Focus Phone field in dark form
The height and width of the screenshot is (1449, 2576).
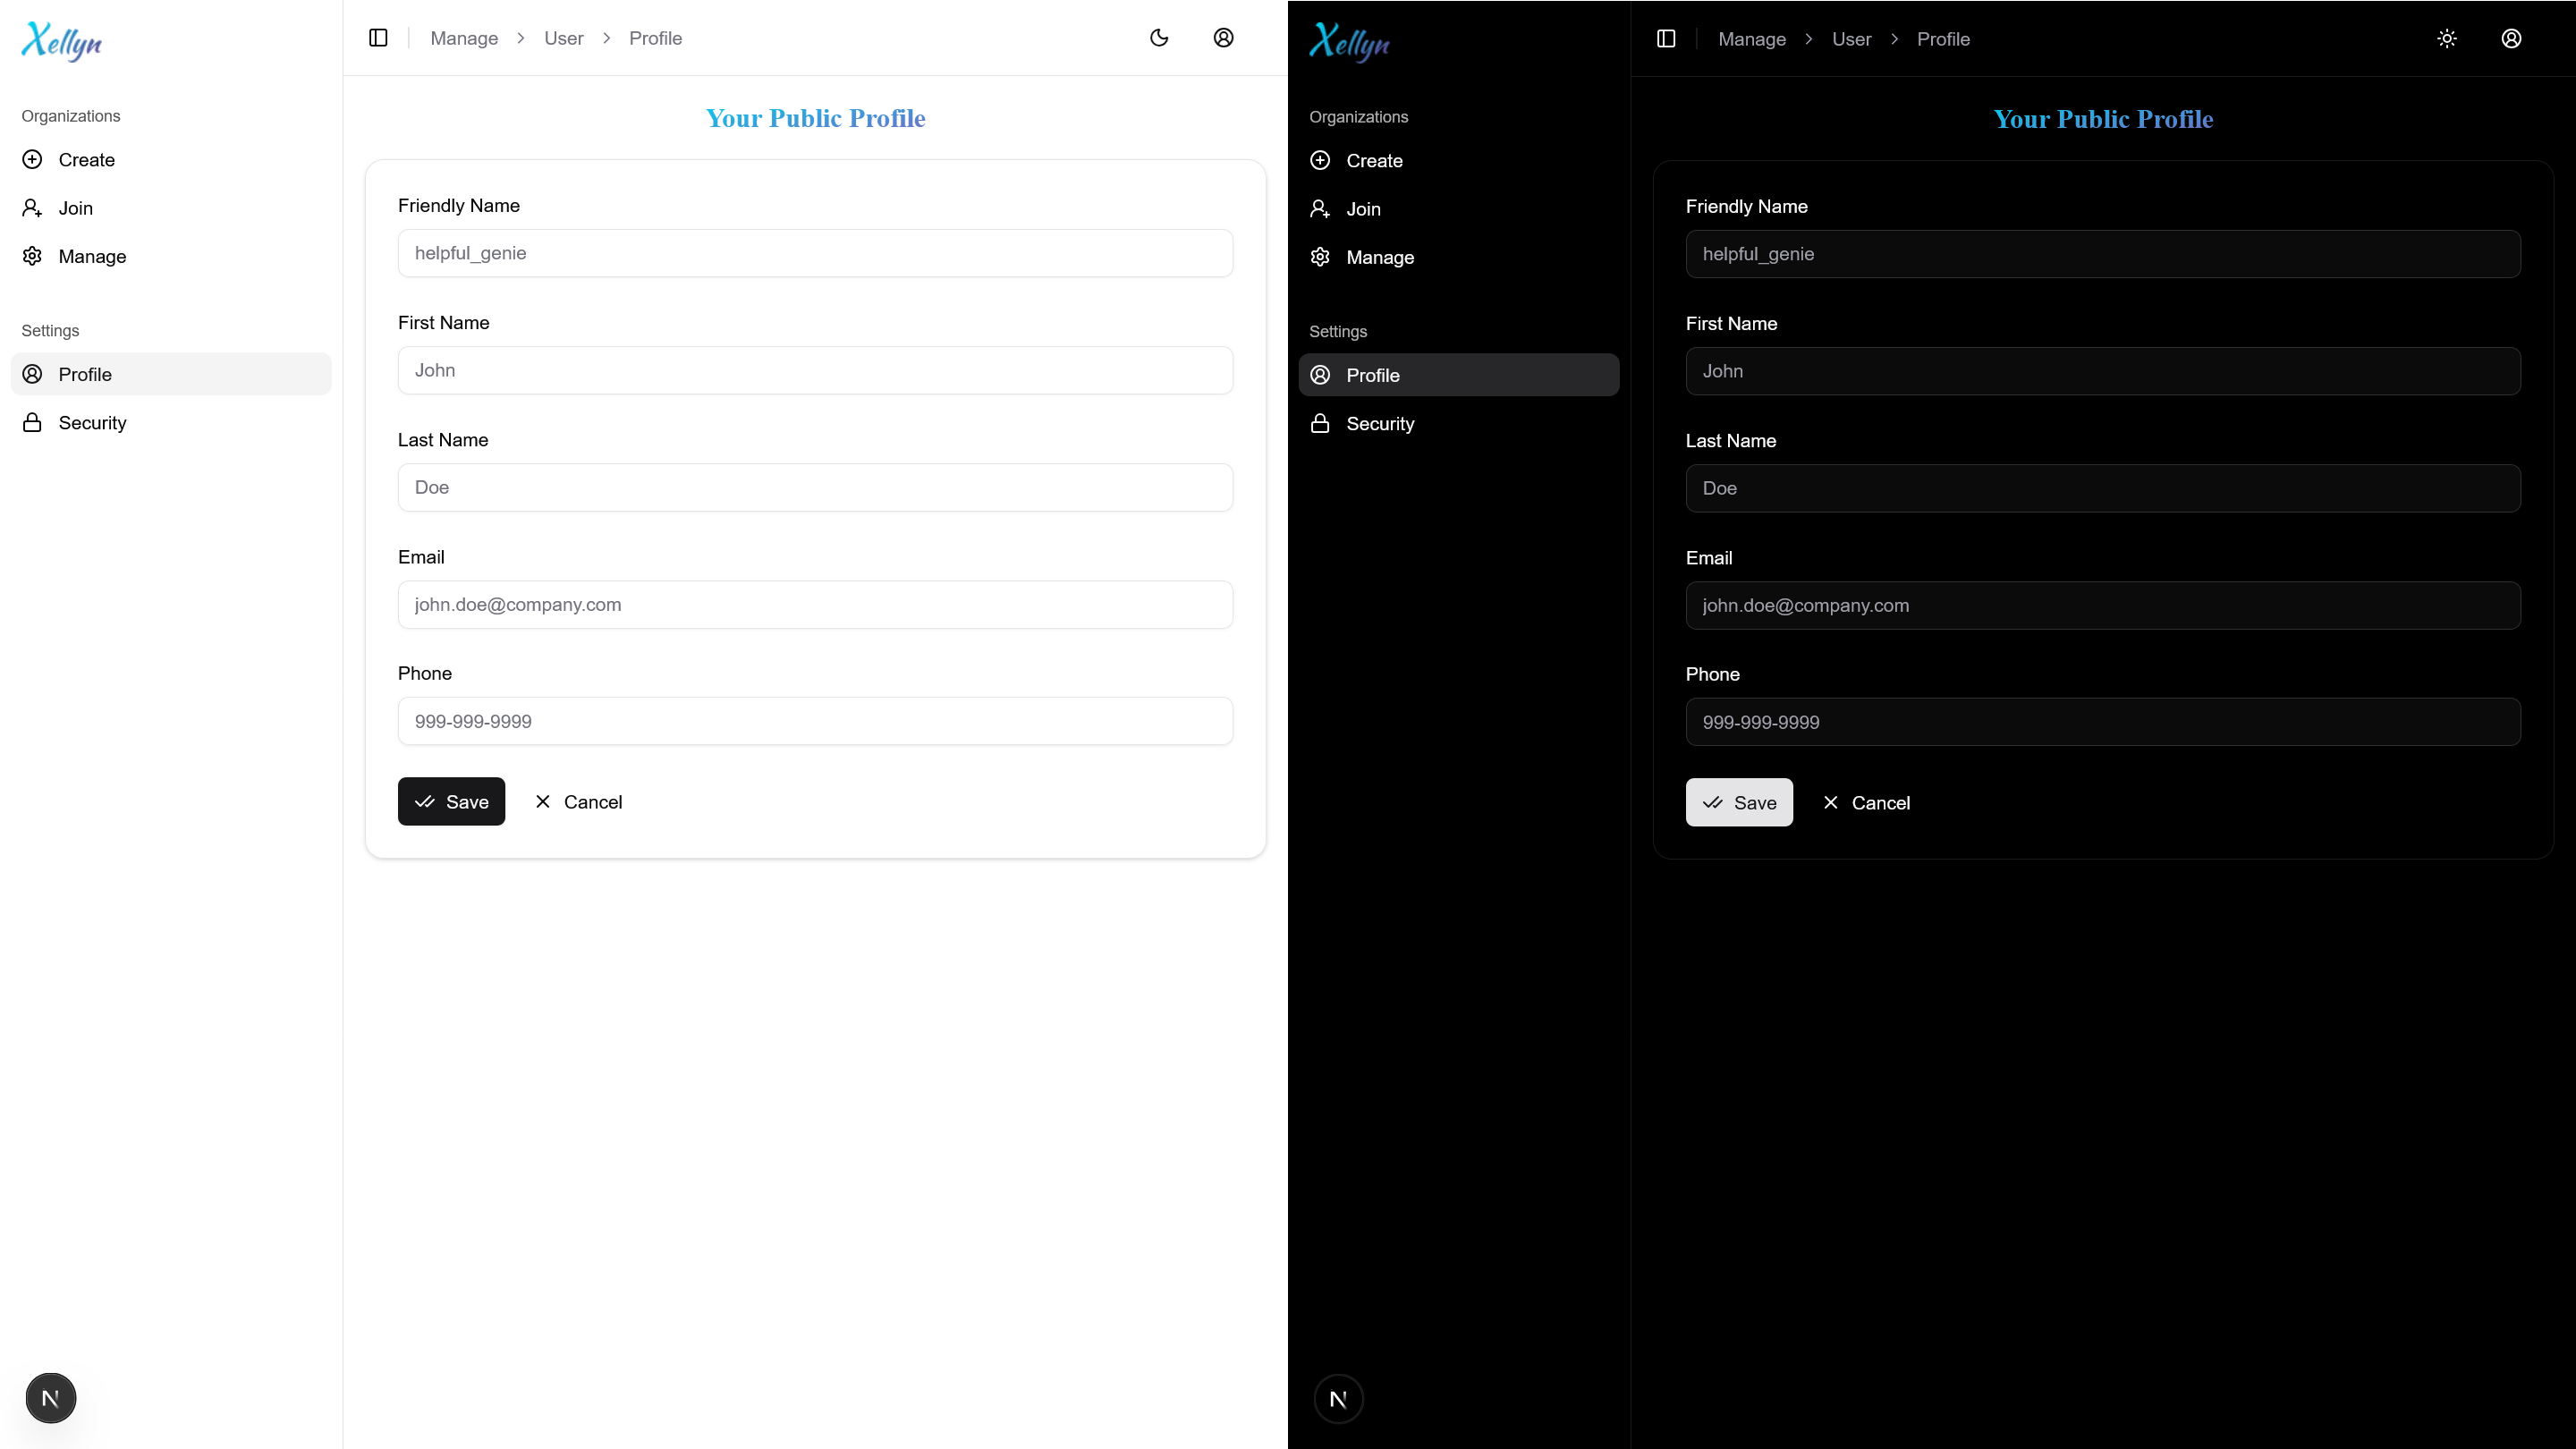click(x=2104, y=722)
